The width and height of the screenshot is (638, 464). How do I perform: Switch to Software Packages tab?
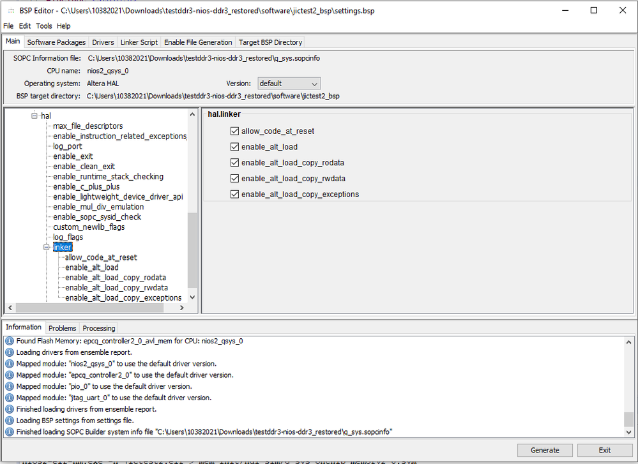pos(56,42)
